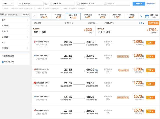Sort flights by price column
Viewport: 160px width, 119px height.
click(x=141, y=23)
